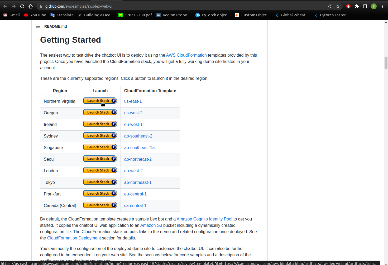388x265 pixels.
Task: Launch Stack for Tokyo region
Action: click(100, 182)
